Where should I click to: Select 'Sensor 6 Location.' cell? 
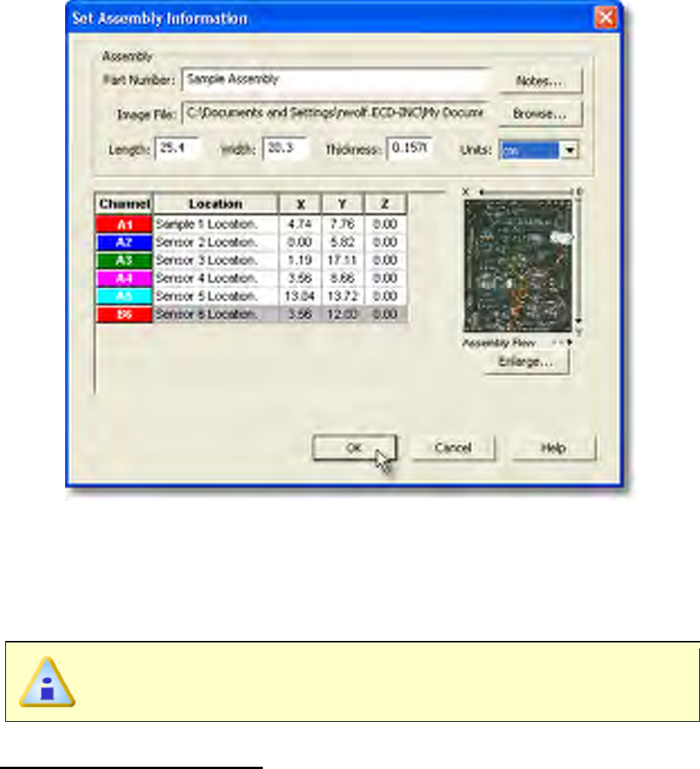(x=216, y=314)
